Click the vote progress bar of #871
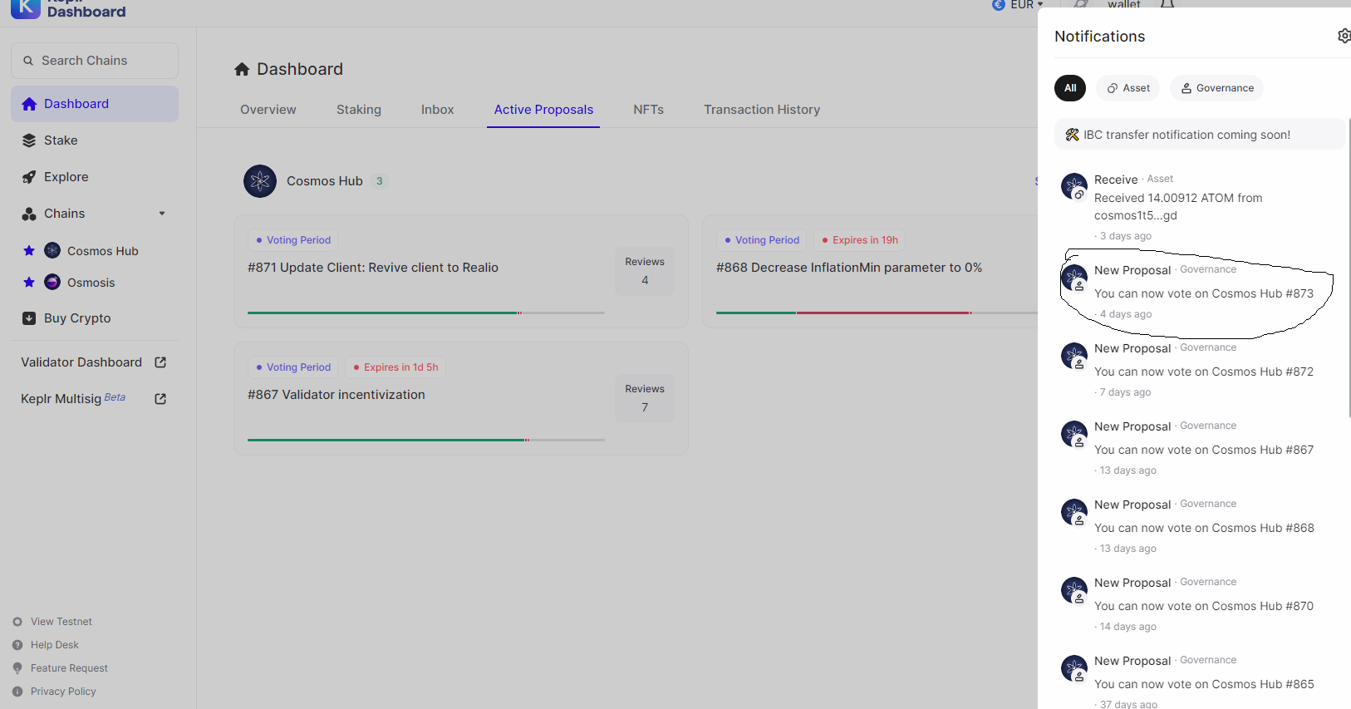 [x=426, y=313]
